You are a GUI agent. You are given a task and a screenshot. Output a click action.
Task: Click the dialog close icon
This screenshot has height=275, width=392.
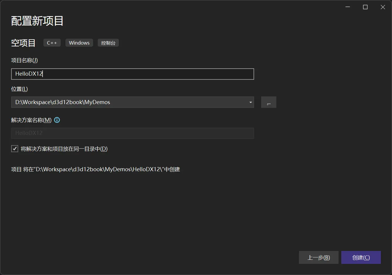(383, 7)
